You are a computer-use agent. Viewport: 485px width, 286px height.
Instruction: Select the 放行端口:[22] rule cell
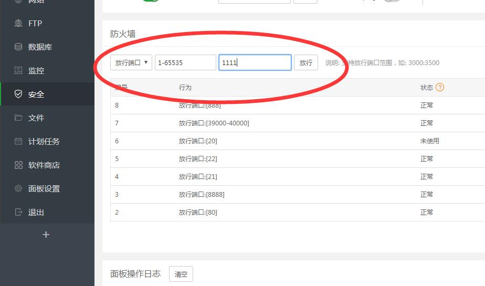(198, 159)
